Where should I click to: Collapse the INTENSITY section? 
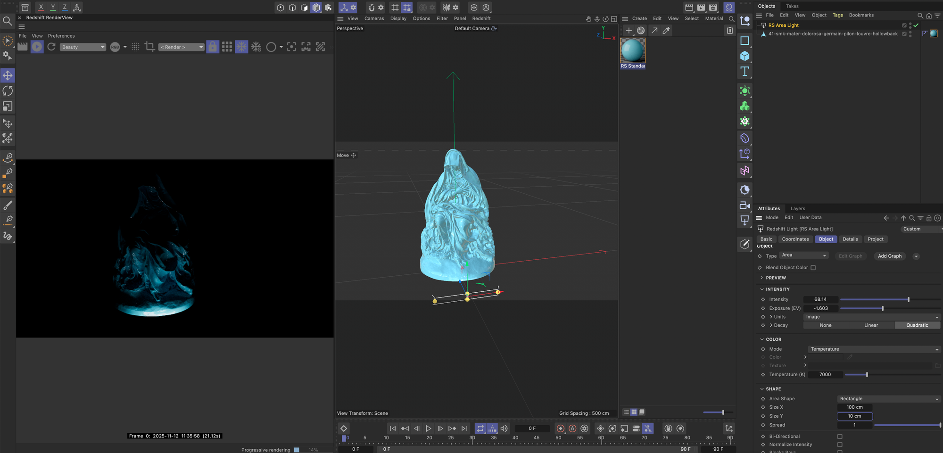[762, 289]
